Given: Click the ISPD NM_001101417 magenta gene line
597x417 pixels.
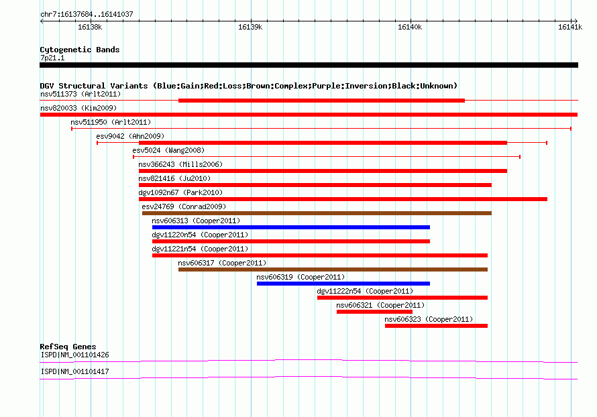Looking at the screenshot, I should [309, 377].
